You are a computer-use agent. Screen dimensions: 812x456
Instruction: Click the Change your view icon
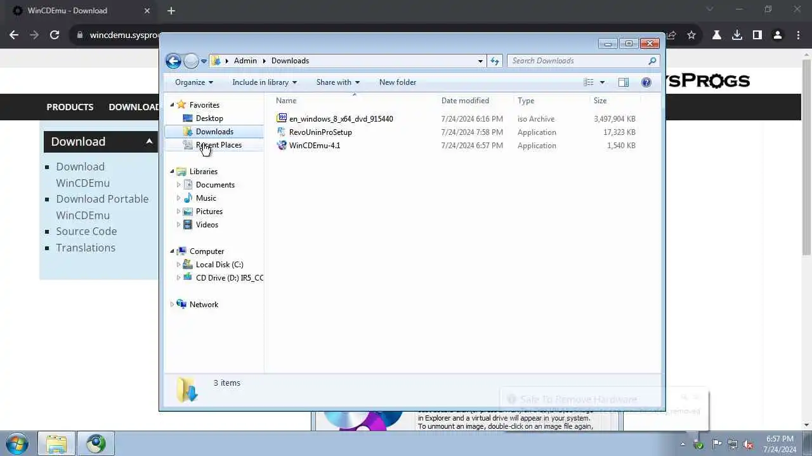pos(589,82)
